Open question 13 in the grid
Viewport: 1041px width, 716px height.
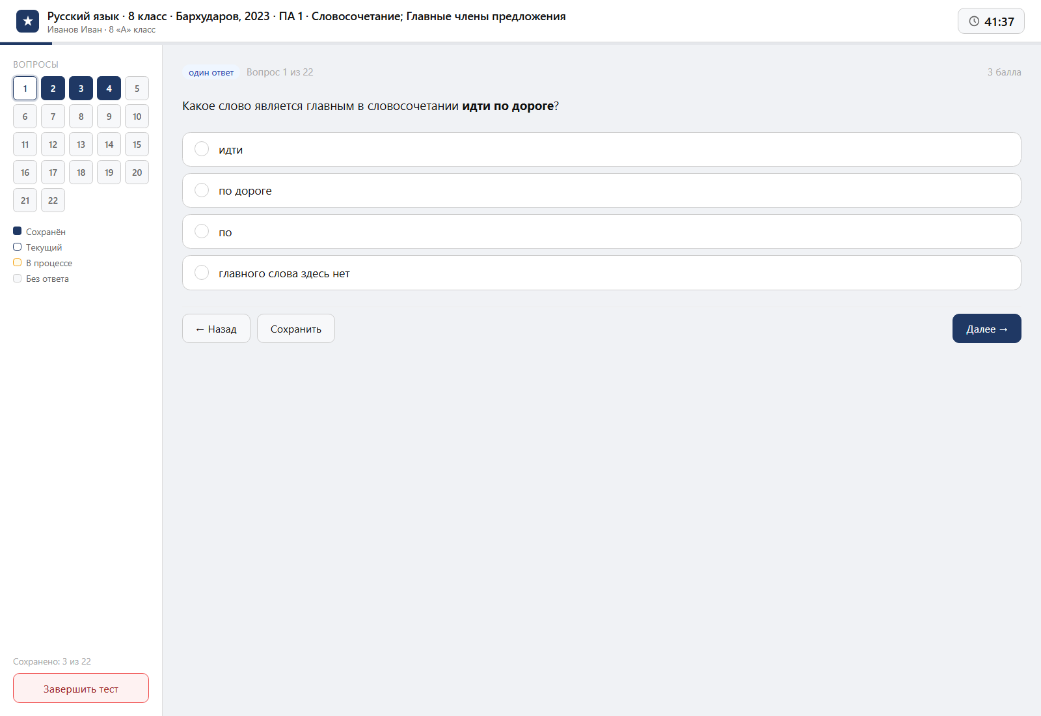81,145
